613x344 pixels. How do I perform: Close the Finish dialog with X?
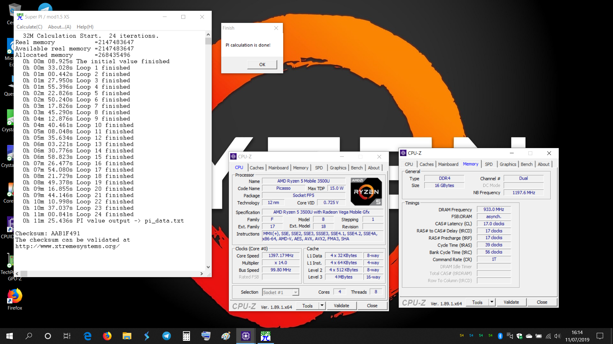pos(276,28)
